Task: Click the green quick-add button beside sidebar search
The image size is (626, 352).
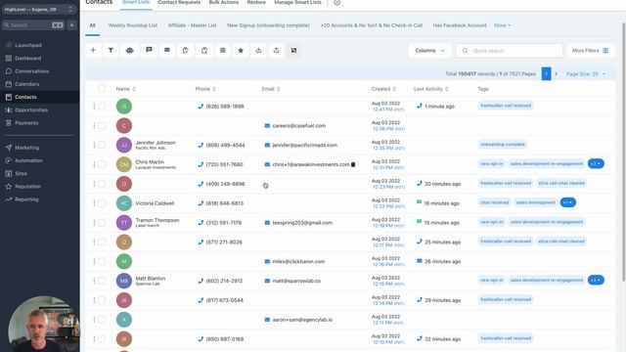Action: [71, 25]
